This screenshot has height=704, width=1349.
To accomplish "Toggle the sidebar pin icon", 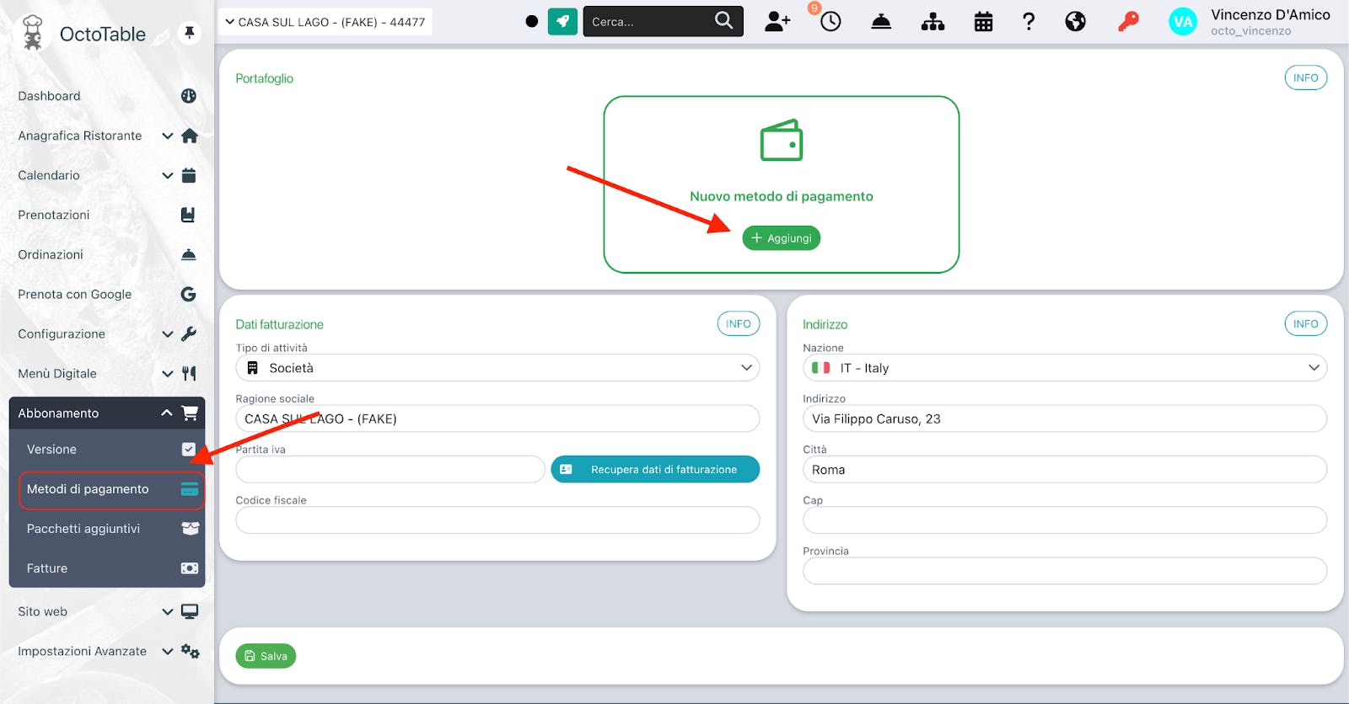I will tap(190, 33).
